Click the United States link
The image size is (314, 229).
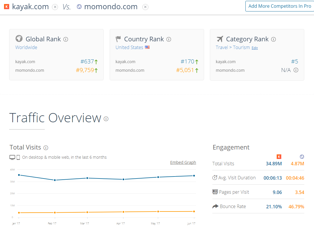[129, 47]
